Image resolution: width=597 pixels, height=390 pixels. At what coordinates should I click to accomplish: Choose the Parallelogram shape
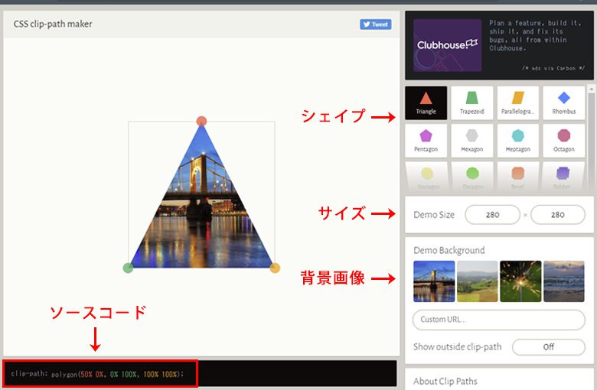[x=518, y=102]
